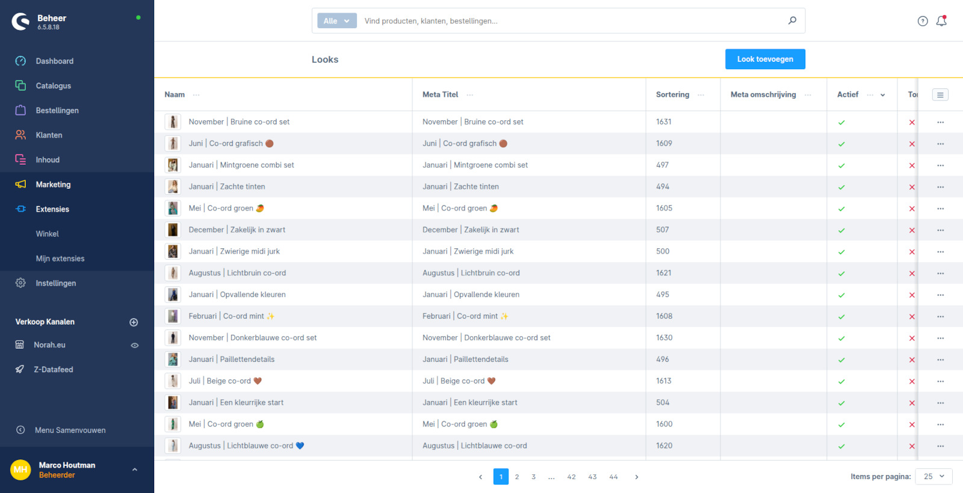Toggle active checkmark for November Bruine co-ord set

pos(841,122)
